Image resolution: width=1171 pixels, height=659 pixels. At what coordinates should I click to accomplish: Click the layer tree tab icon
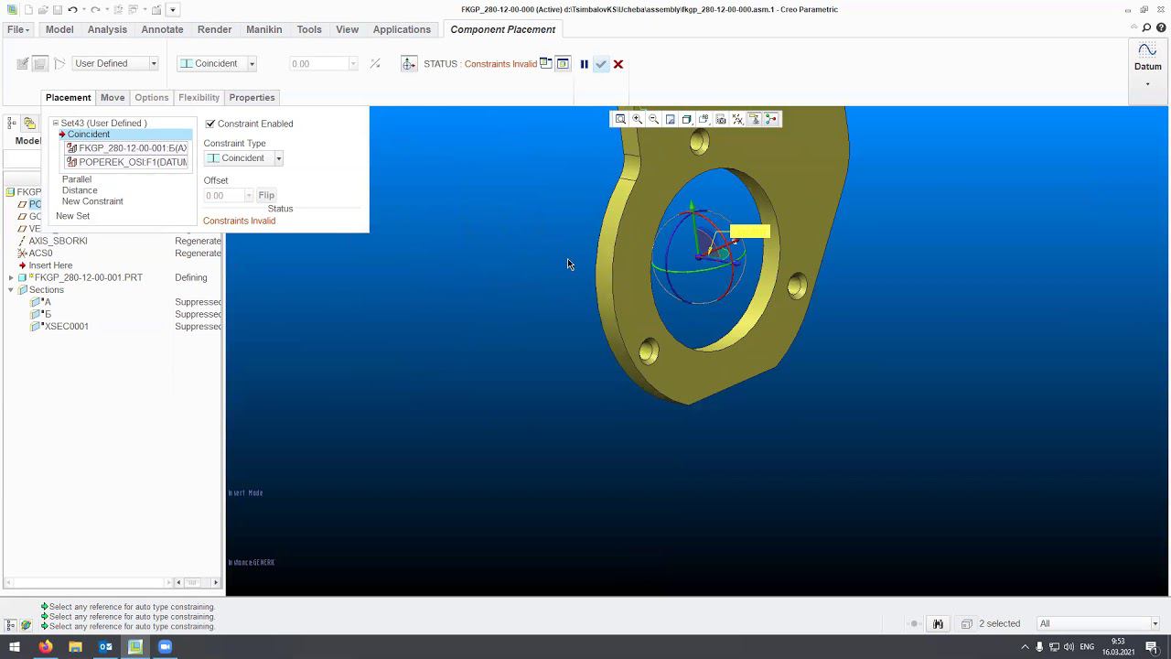pos(29,123)
